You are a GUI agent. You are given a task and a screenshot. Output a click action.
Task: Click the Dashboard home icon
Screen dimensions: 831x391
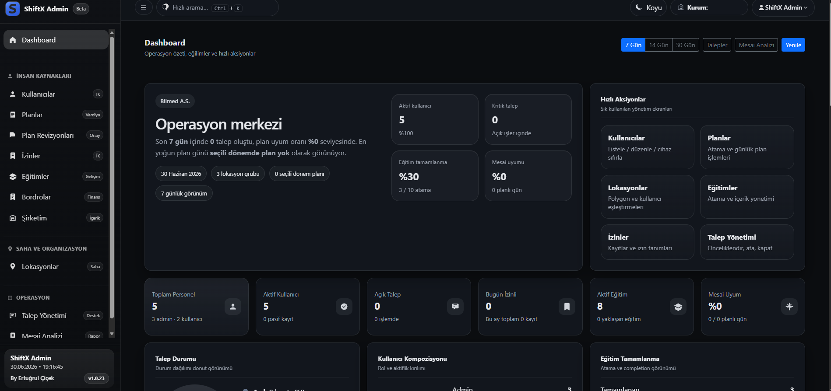tap(13, 40)
